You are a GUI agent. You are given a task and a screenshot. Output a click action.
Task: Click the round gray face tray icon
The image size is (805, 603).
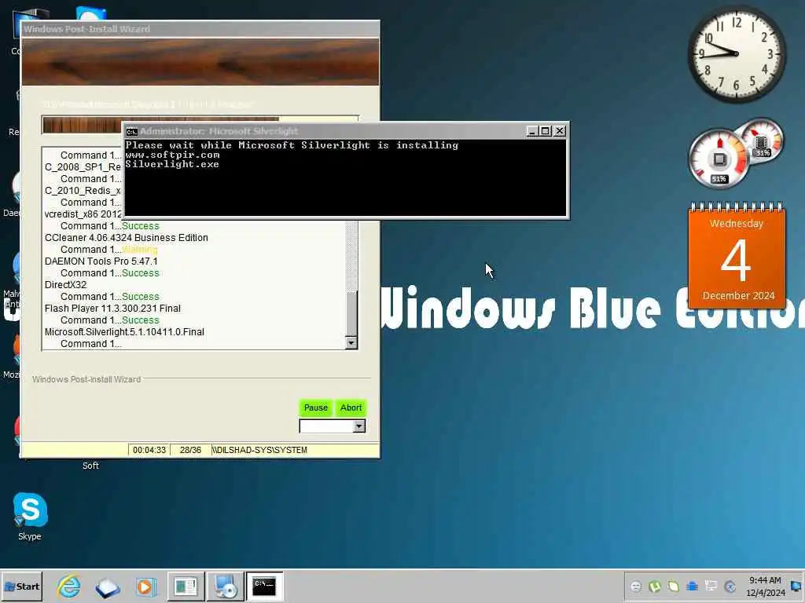click(x=635, y=586)
